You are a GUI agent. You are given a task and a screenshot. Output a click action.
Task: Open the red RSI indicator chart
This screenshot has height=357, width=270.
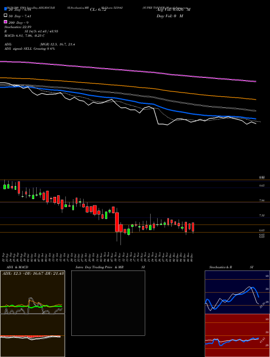(237, 335)
